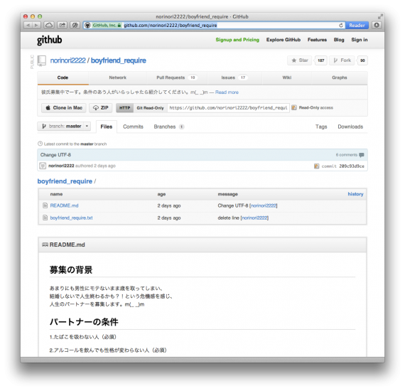Open the Safari downloads icon
The width and height of the screenshot is (405, 391).
(377, 25)
